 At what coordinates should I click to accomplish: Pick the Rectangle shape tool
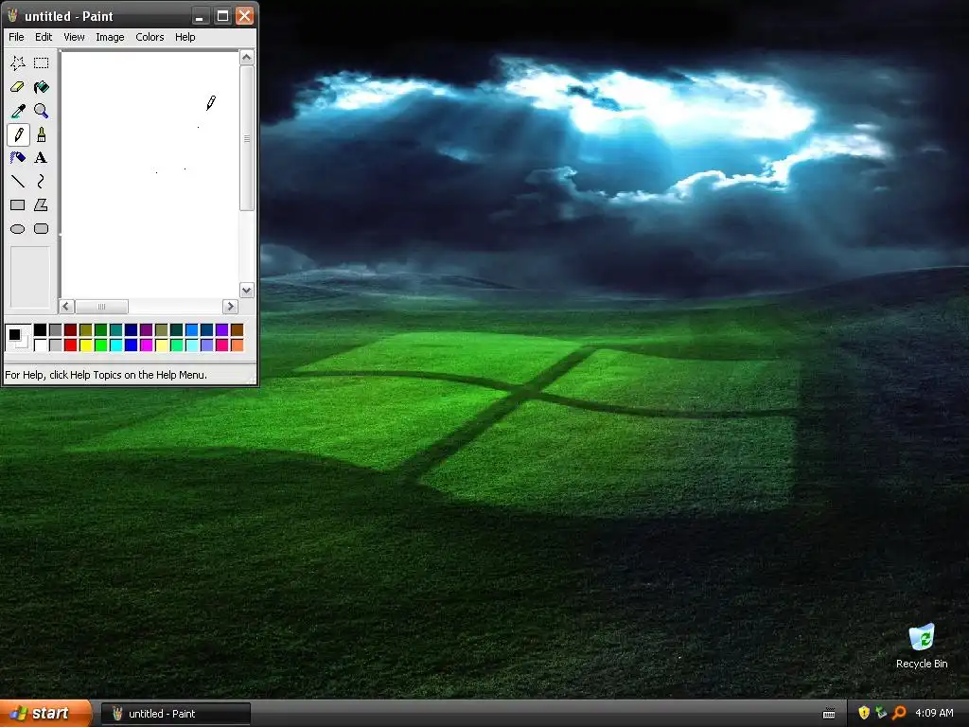coord(18,204)
